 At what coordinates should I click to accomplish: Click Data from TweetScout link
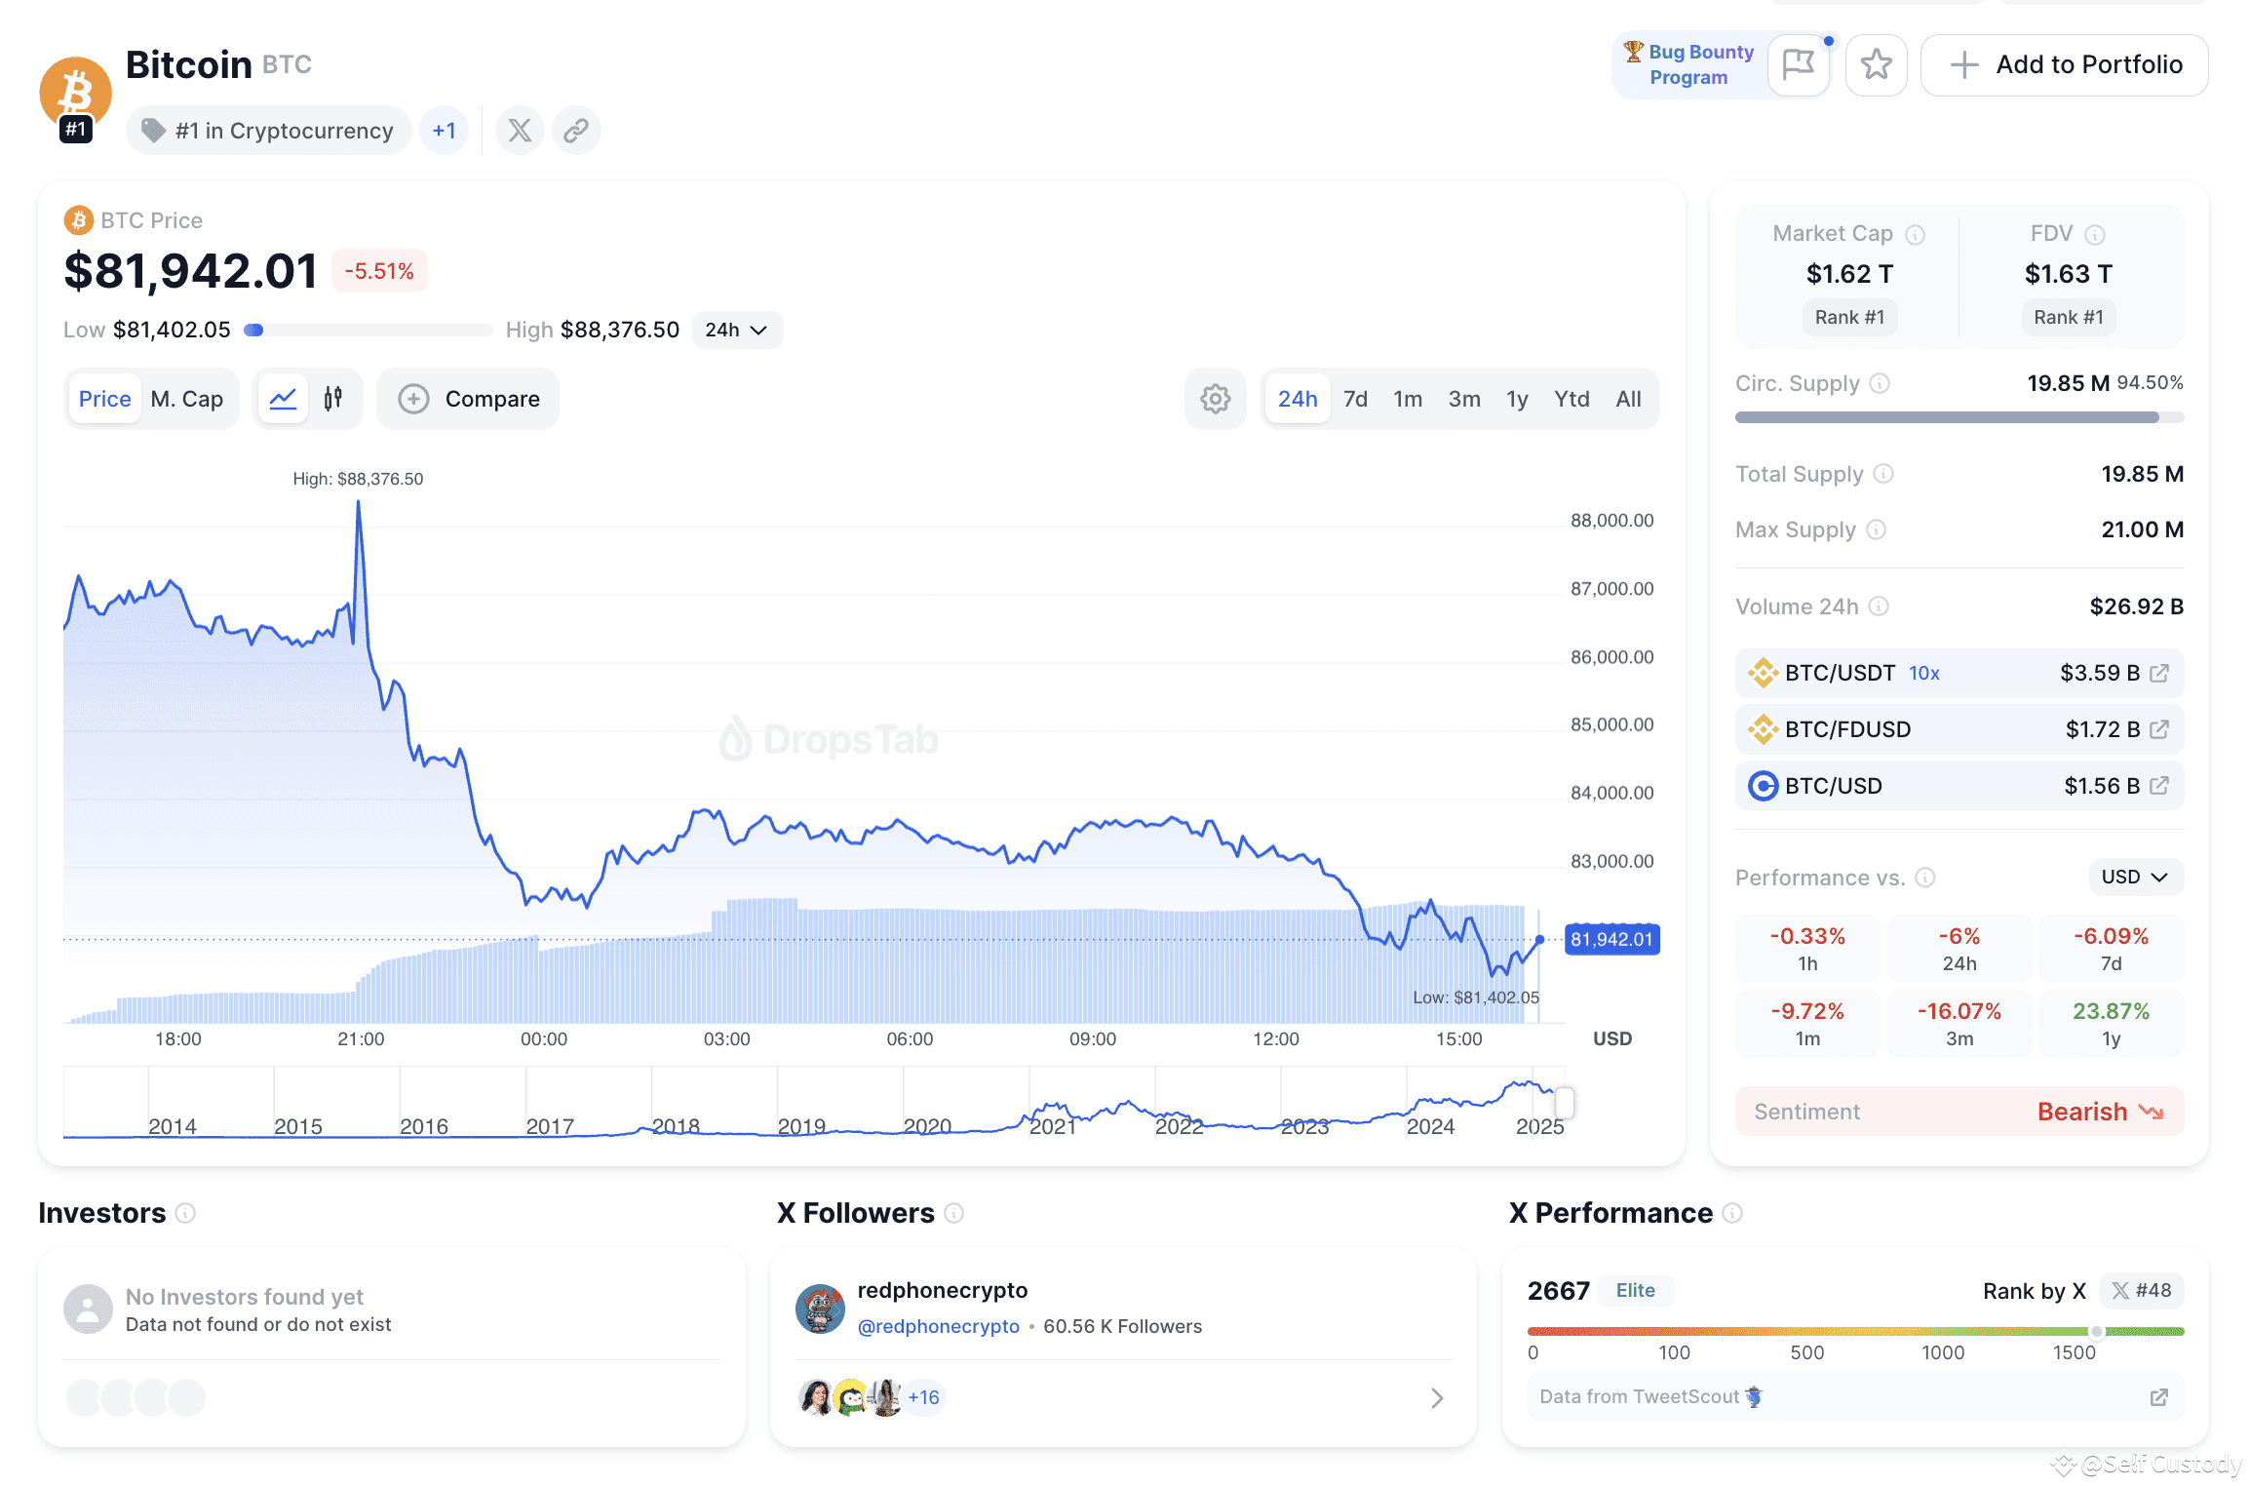(1651, 1397)
